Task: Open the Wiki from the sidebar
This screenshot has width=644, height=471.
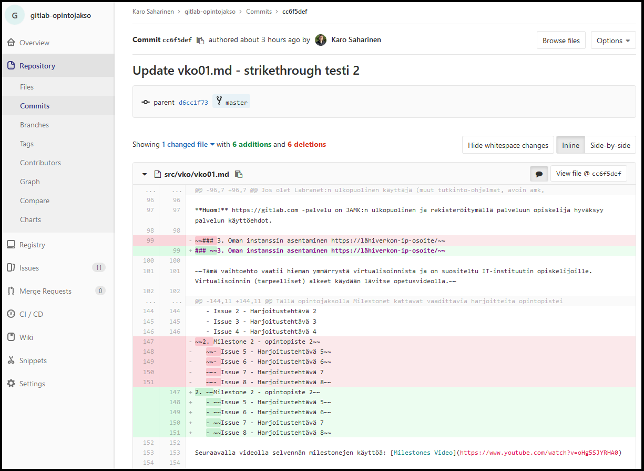Action: (26, 337)
